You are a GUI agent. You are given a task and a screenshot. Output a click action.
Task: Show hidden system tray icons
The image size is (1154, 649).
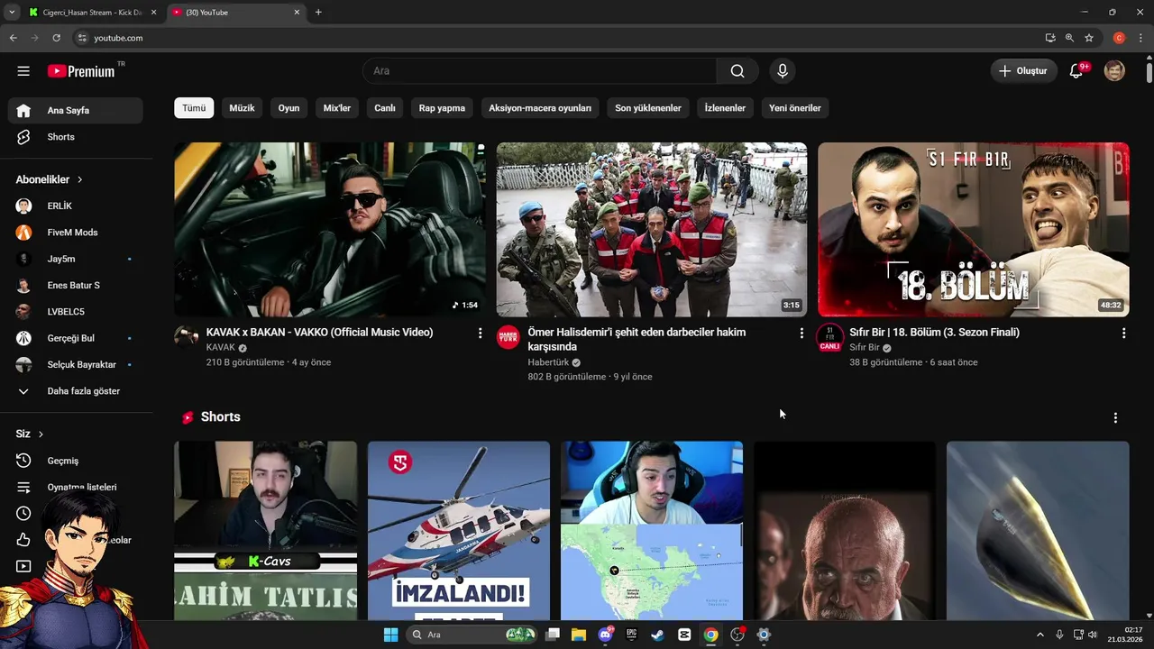(1040, 635)
